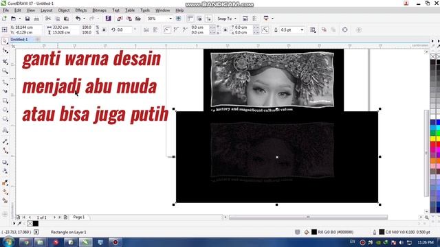Toggle the Full-screen preview button
The width and height of the screenshot is (440, 247).
tap(179, 19)
